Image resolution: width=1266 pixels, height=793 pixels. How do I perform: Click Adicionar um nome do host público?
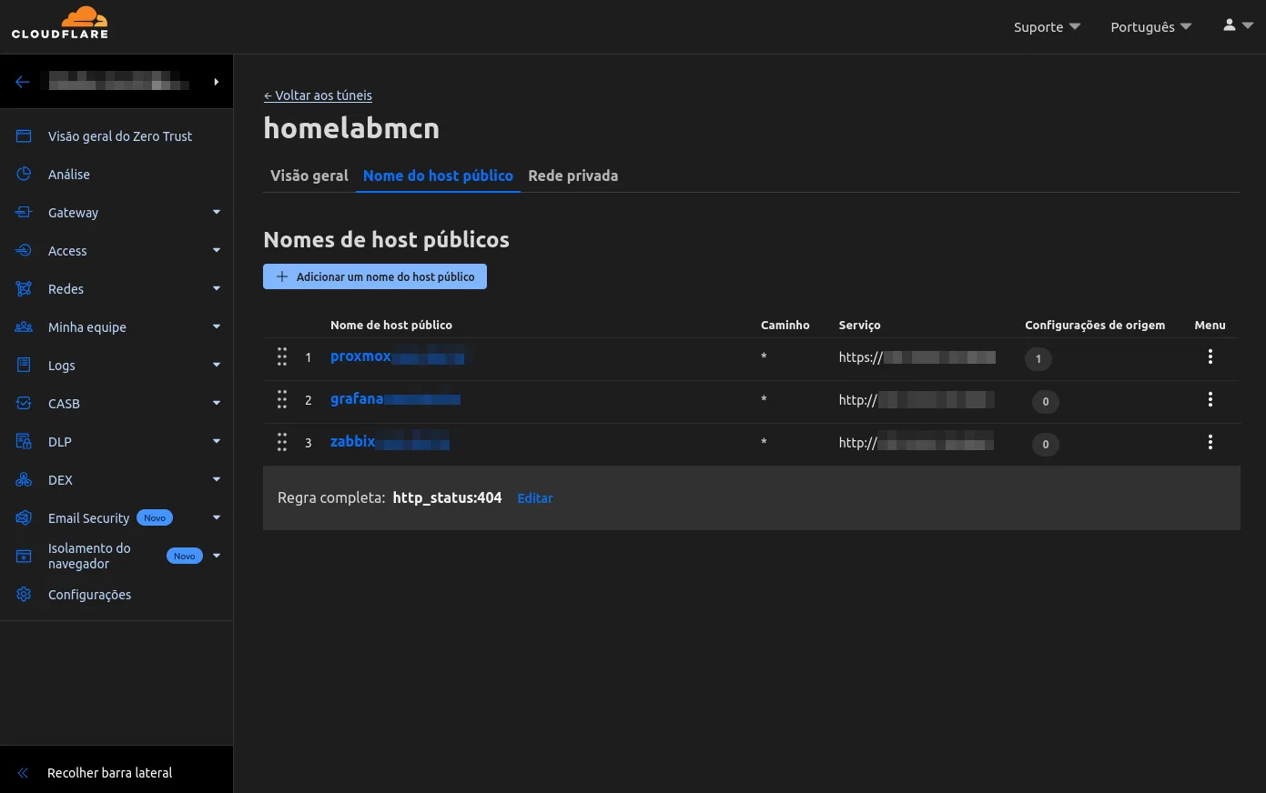[x=375, y=276]
